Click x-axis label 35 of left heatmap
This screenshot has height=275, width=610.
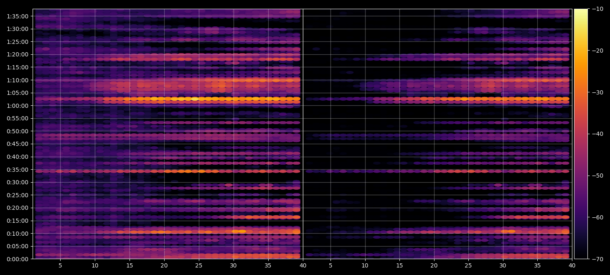(x=268, y=265)
